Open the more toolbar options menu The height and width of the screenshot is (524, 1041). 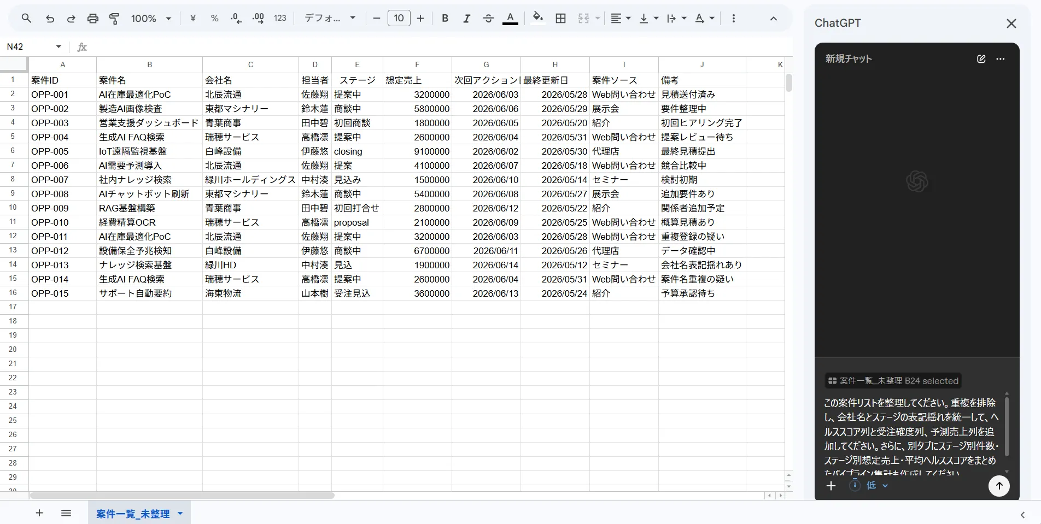coord(733,19)
